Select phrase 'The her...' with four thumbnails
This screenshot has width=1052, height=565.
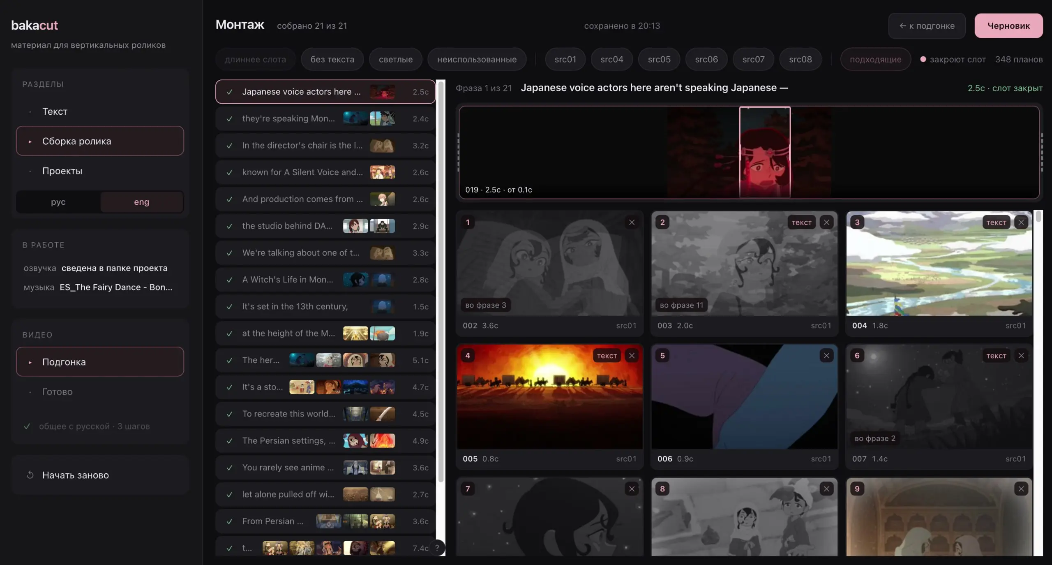tap(325, 360)
